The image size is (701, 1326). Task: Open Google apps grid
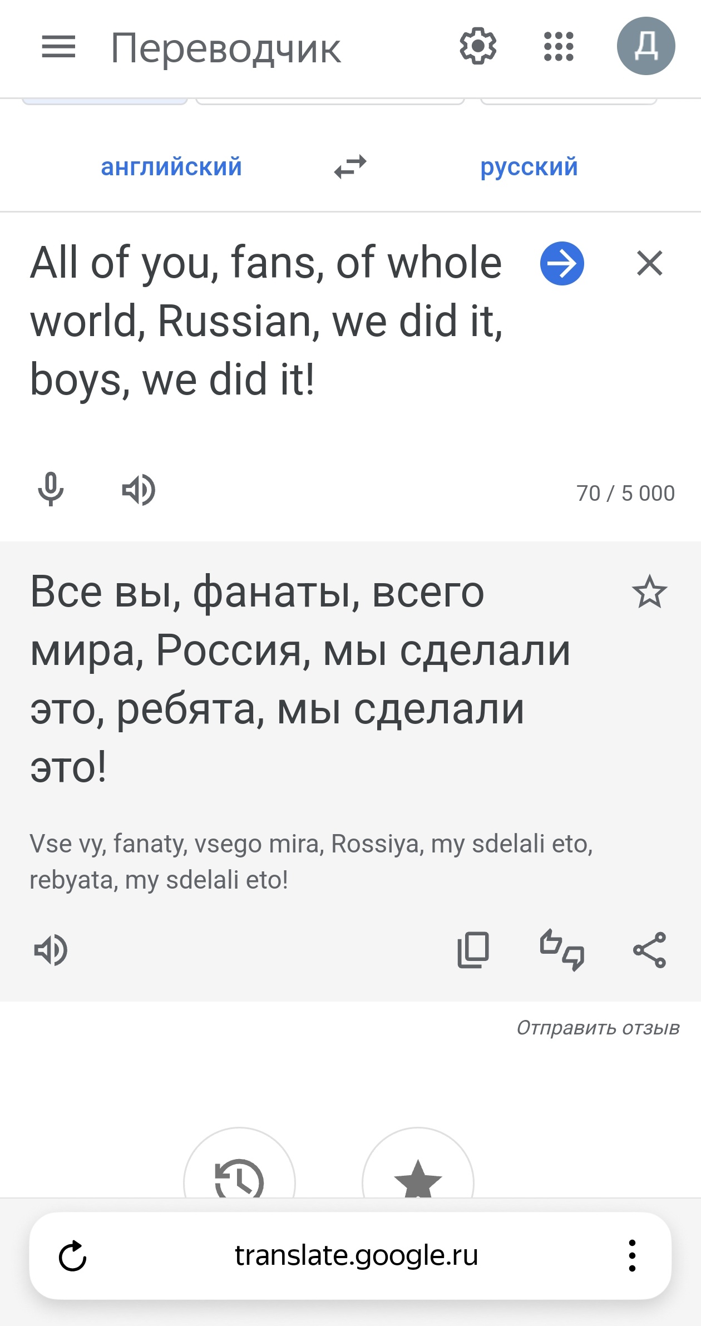[559, 46]
